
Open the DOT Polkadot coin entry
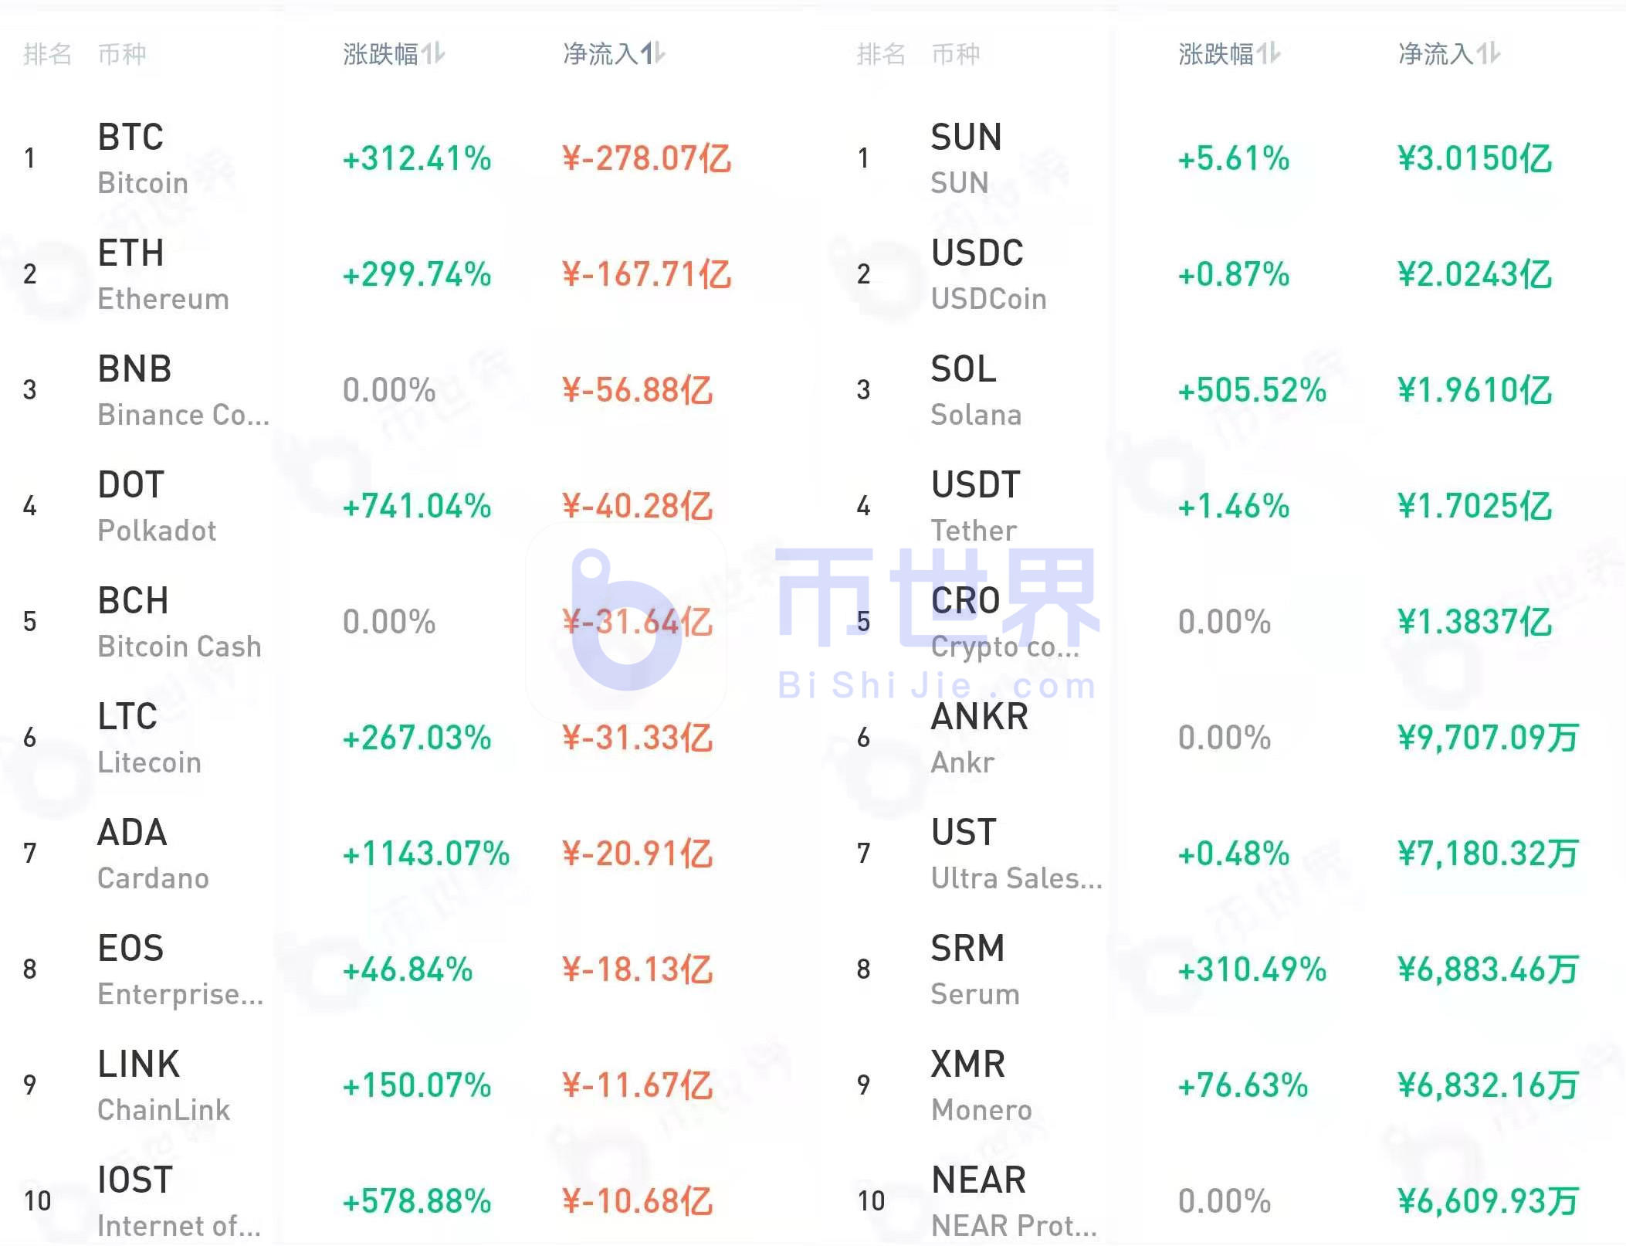click(131, 506)
